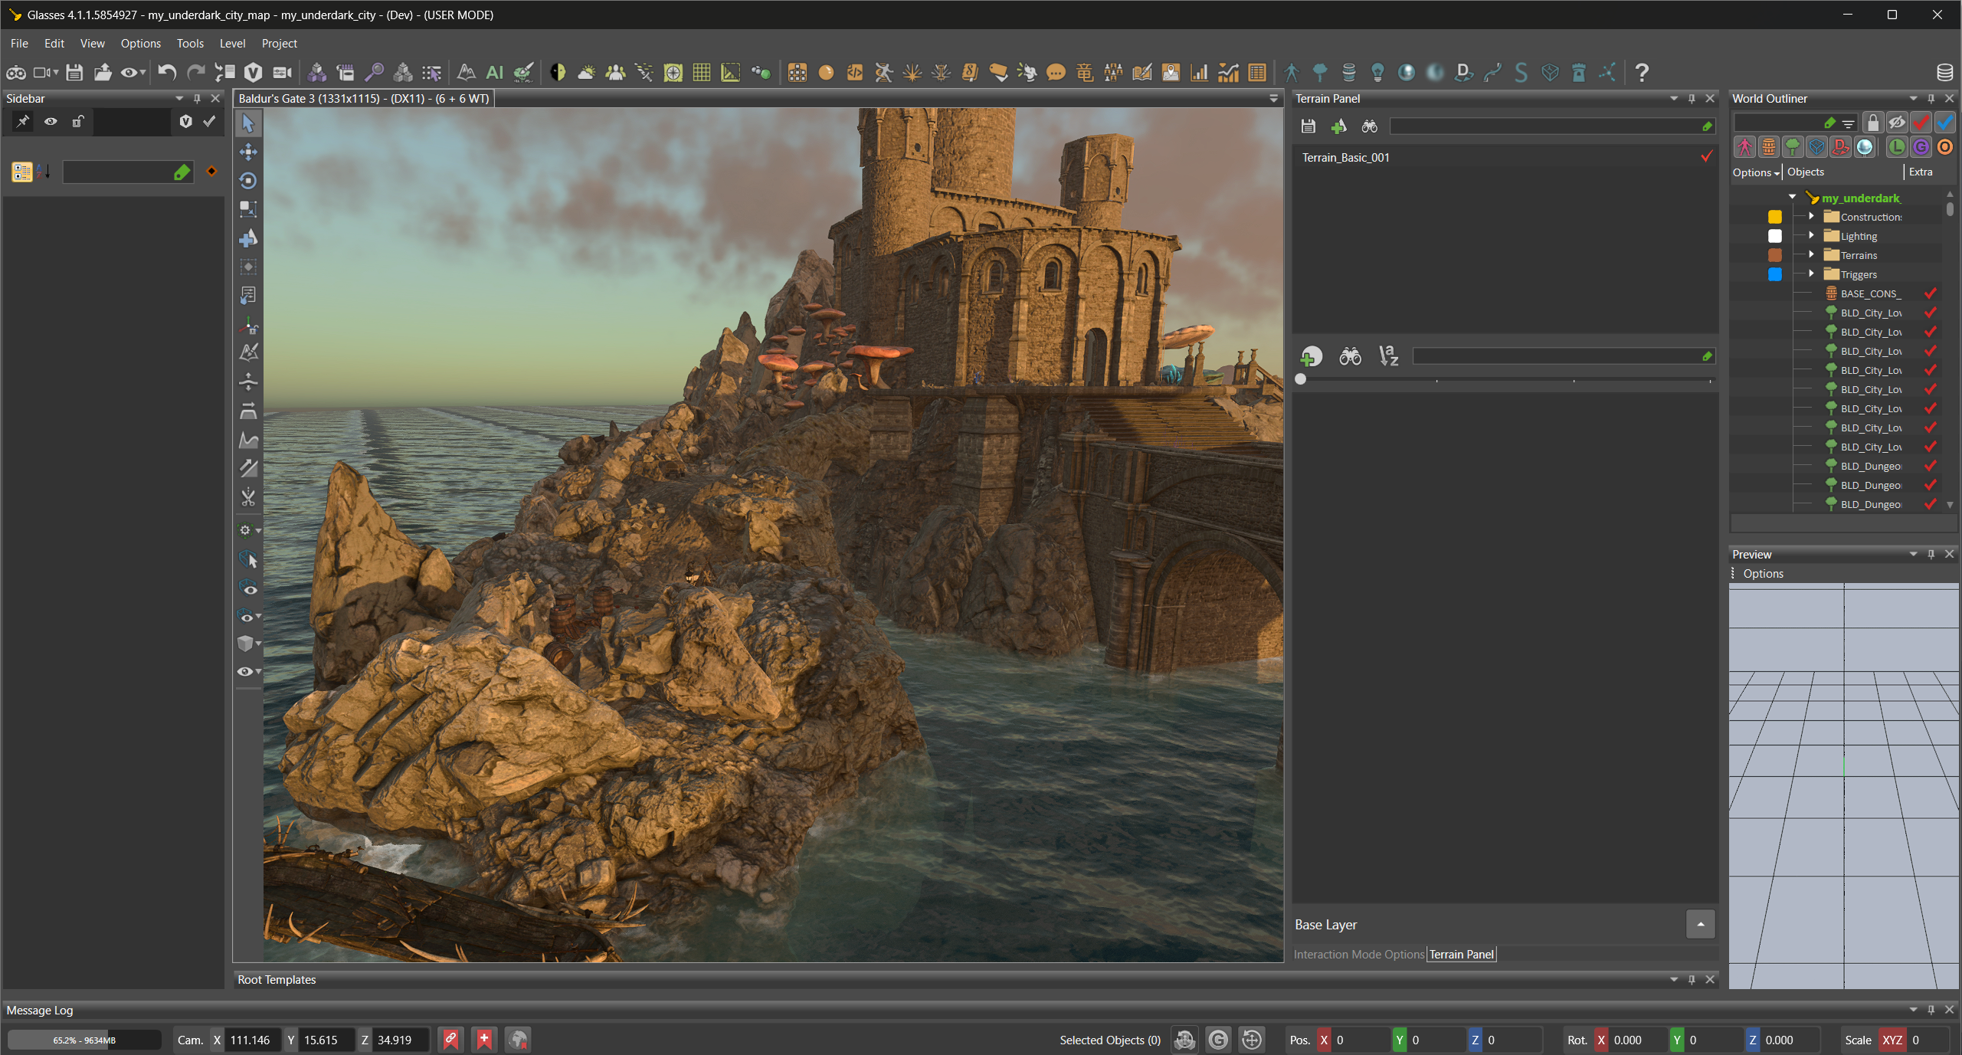Viewport: 1962px width, 1055px height.
Task: Open the View menu
Action: tap(92, 44)
